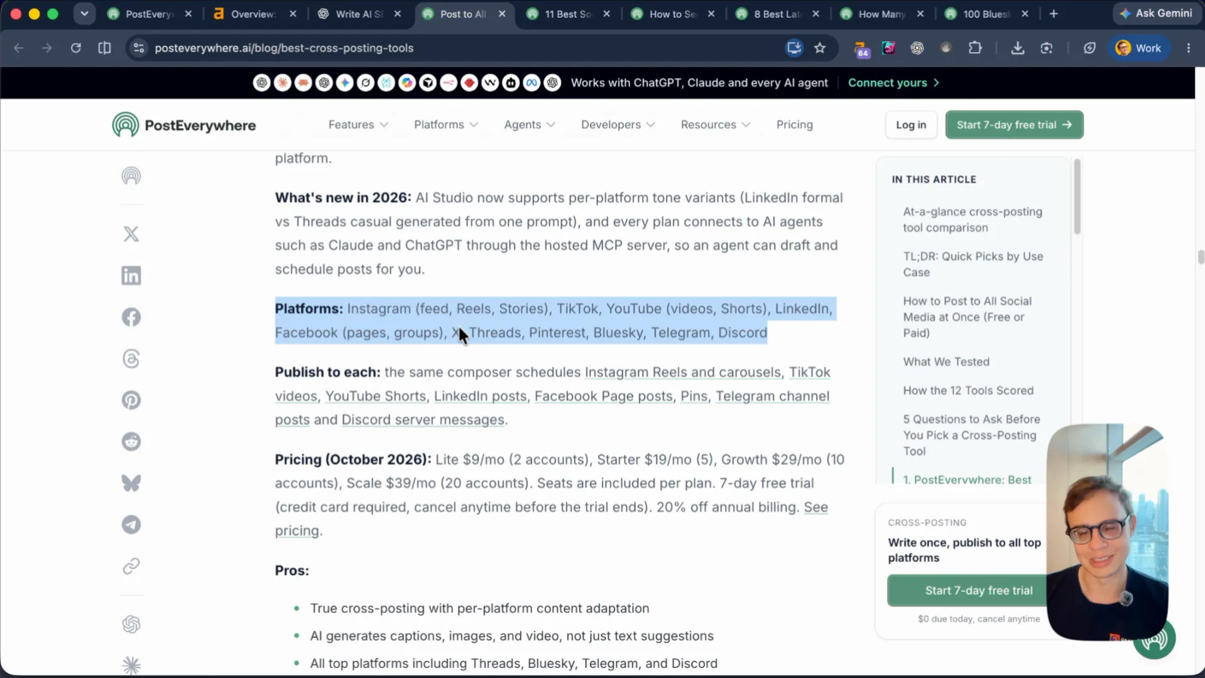Click the PostEverywhere logo in header

(184, 125)
